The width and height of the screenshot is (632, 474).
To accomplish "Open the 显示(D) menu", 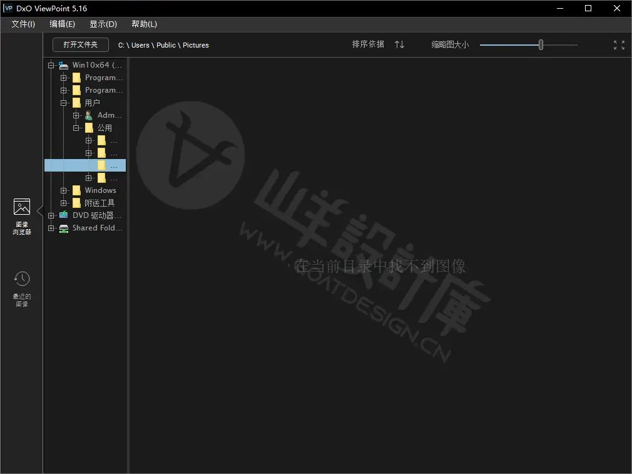I will [103, 24].
